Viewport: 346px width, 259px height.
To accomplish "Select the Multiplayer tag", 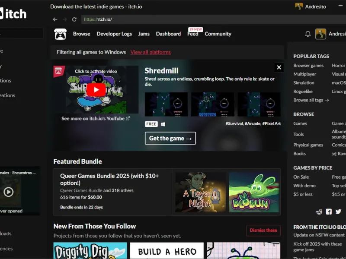I will (305, 74).
